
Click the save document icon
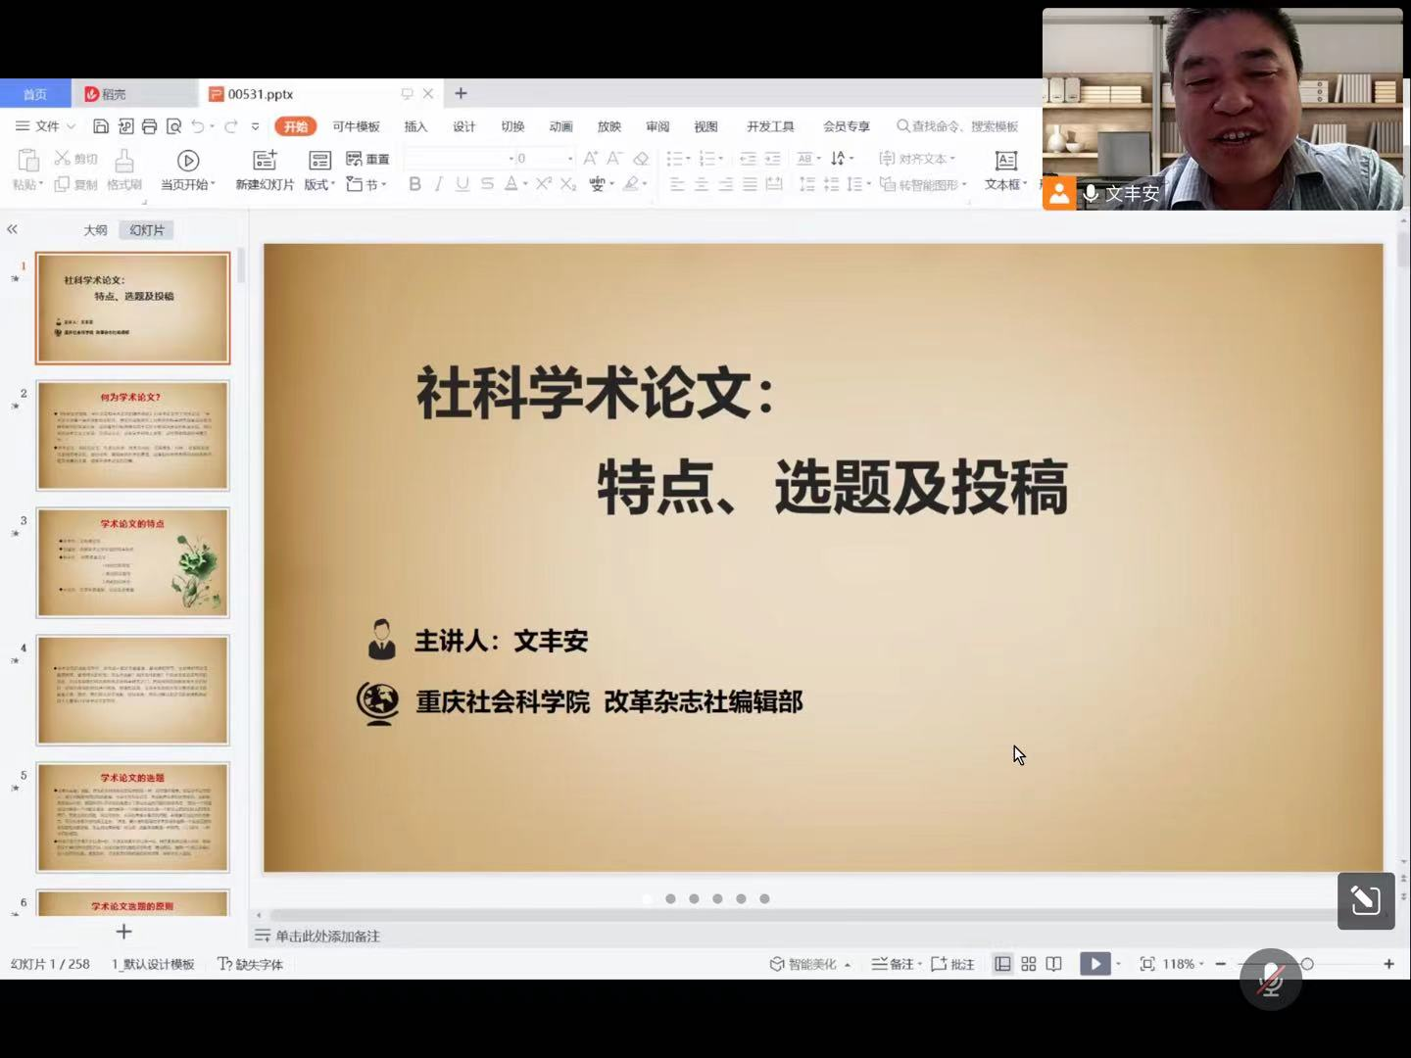pos(101,126)
